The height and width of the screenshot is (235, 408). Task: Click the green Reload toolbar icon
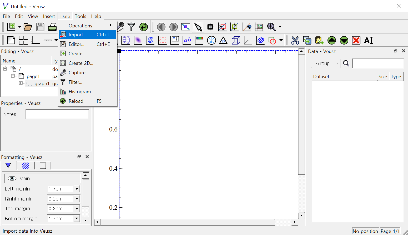(144, 27)
